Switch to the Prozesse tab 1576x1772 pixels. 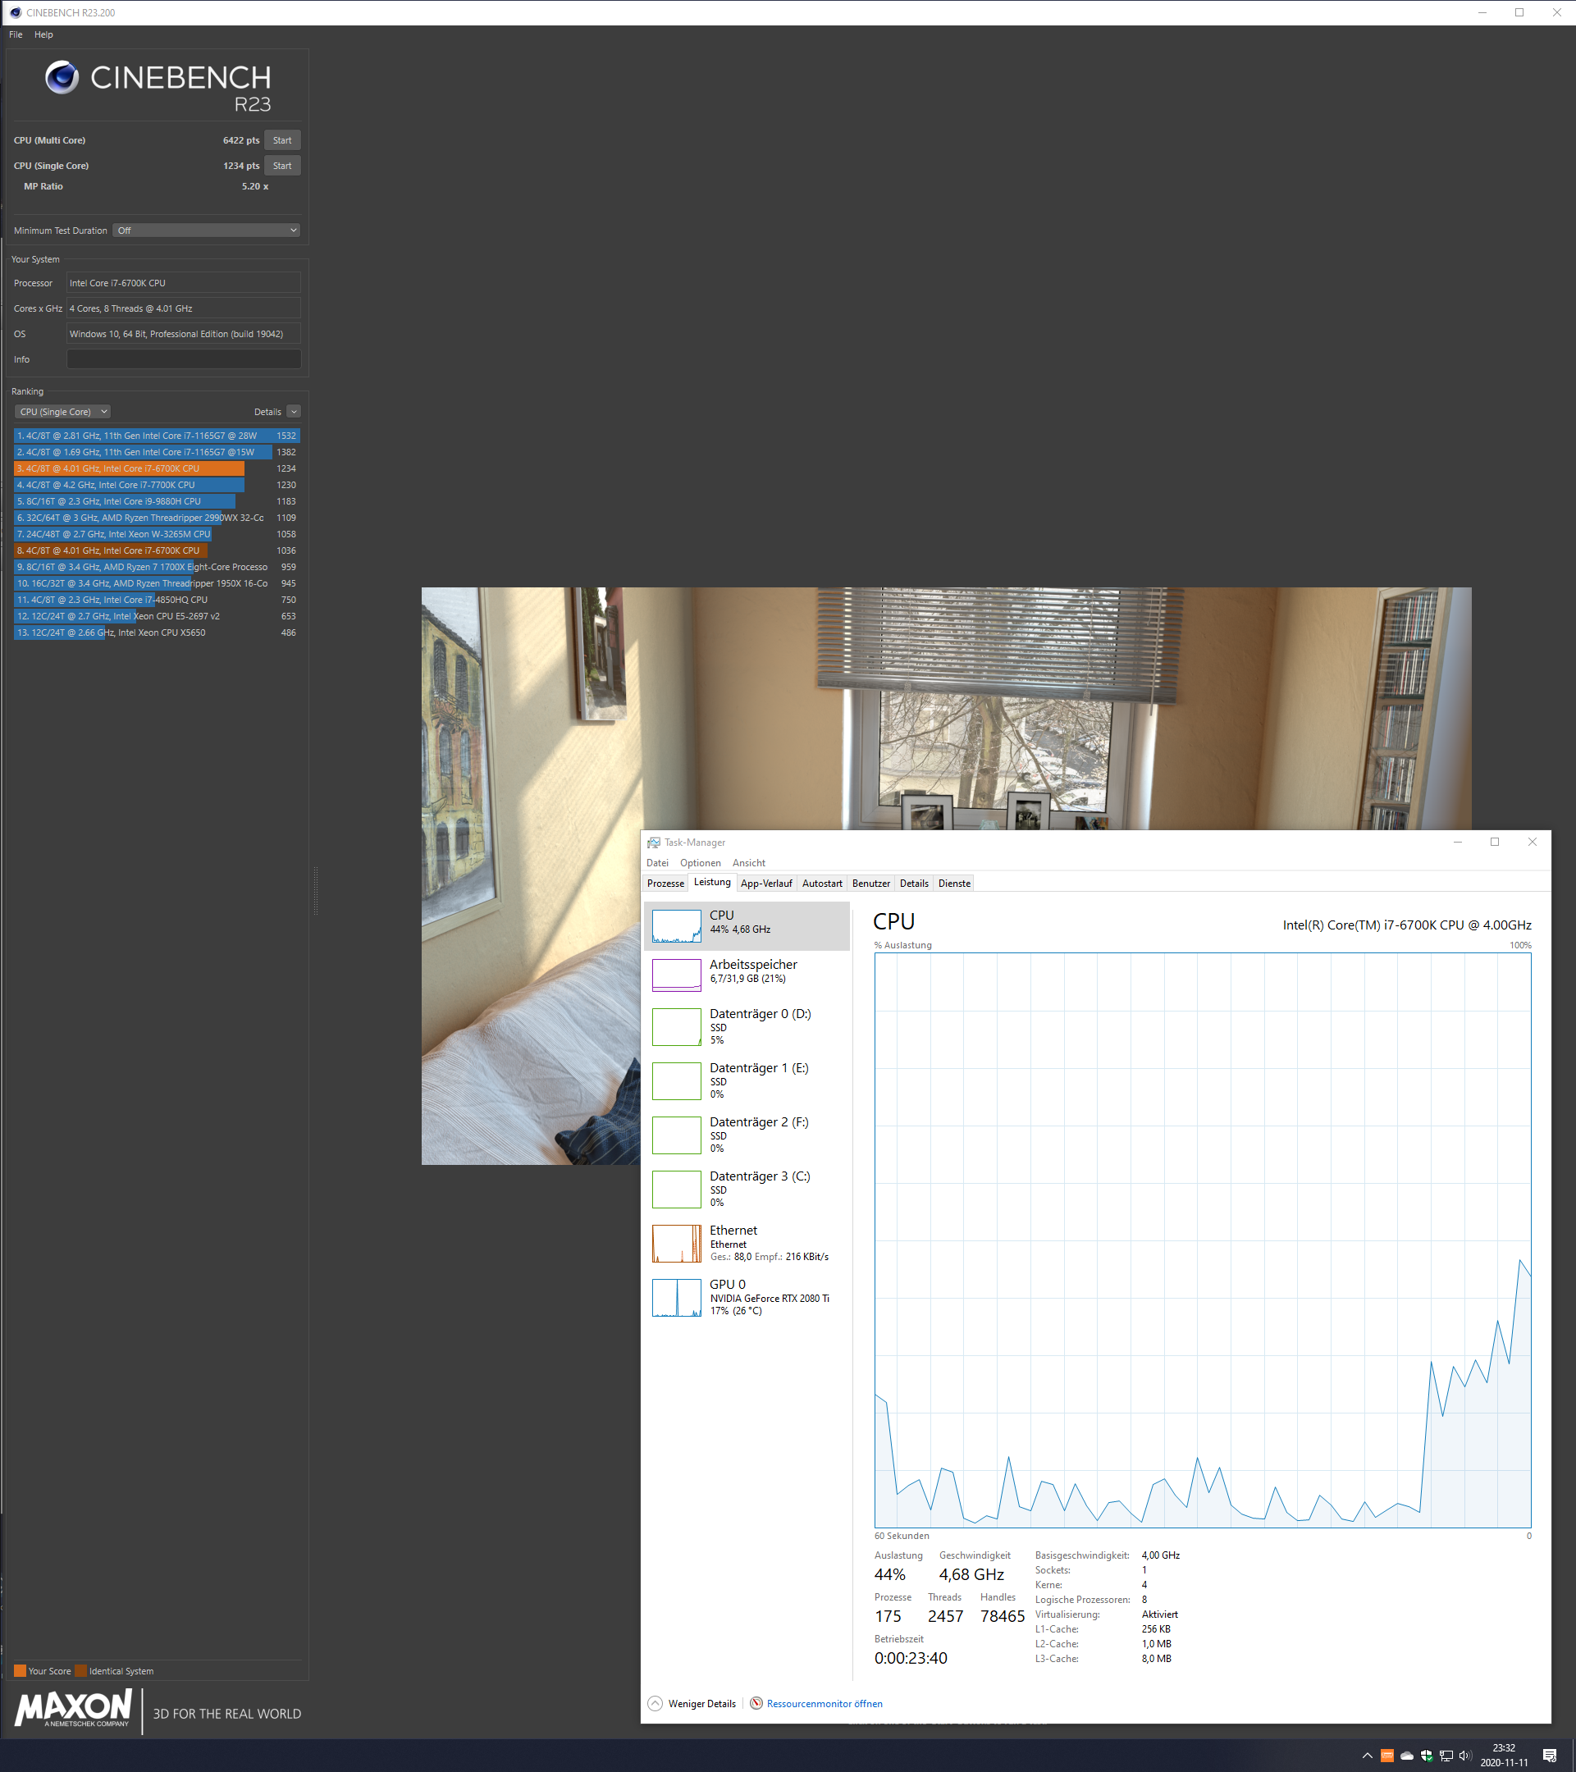(666, 884)
